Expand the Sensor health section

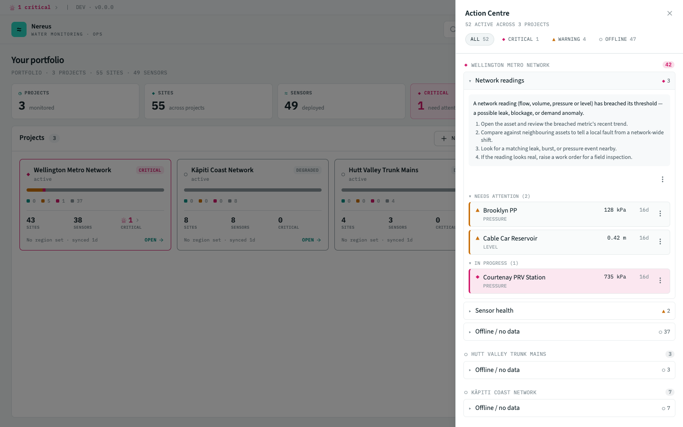click(569, 311)
